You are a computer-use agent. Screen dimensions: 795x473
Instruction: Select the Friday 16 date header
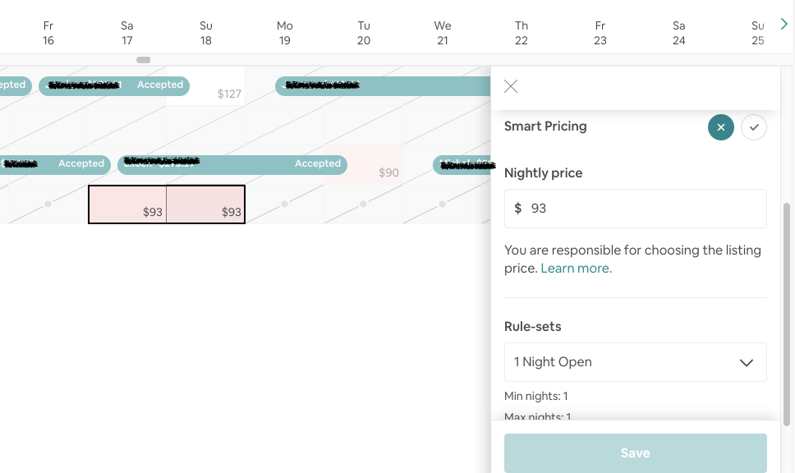click(x=48, y=33)
